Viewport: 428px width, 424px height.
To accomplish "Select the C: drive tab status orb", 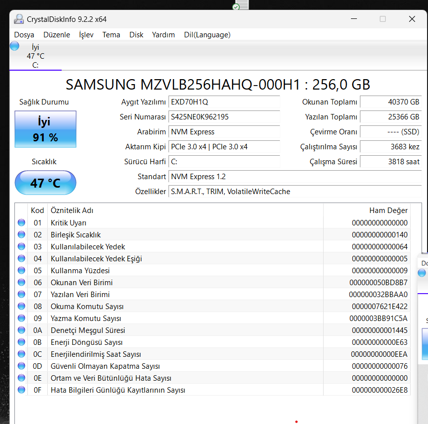I will [14, 46].
